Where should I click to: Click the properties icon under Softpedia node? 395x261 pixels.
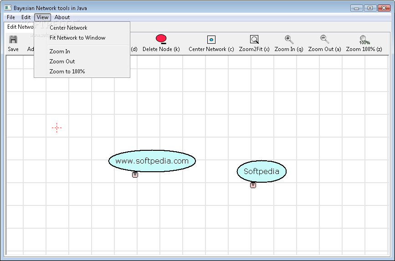coord(253,185)
